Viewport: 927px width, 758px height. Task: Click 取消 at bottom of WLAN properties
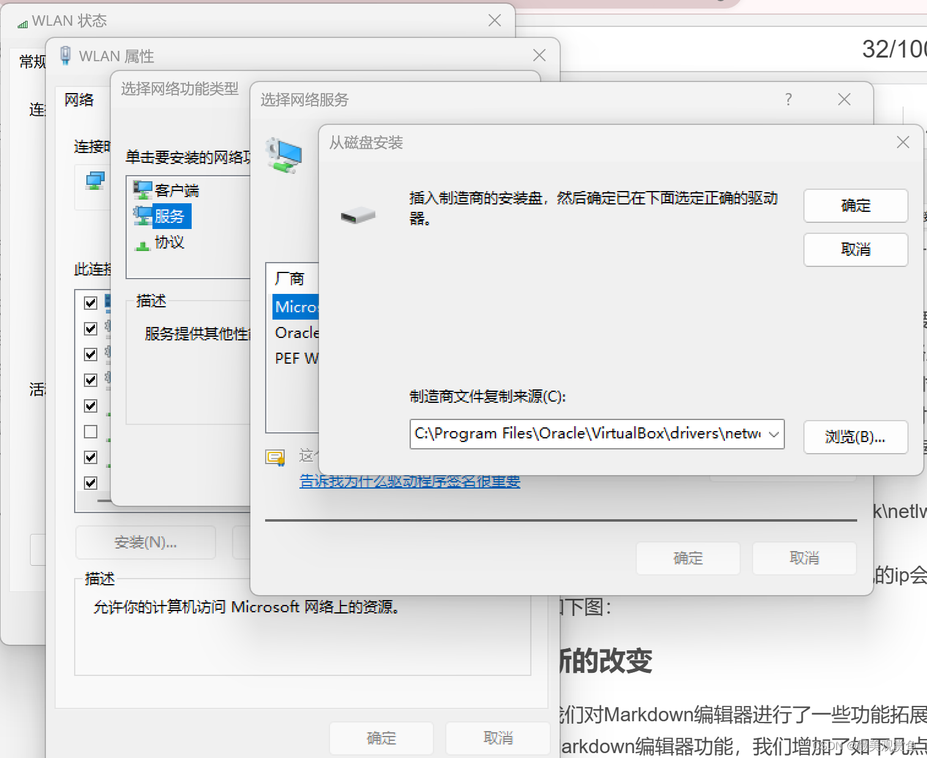[498, 738]
